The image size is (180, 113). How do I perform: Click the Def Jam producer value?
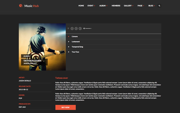click(x=22, y=107)
